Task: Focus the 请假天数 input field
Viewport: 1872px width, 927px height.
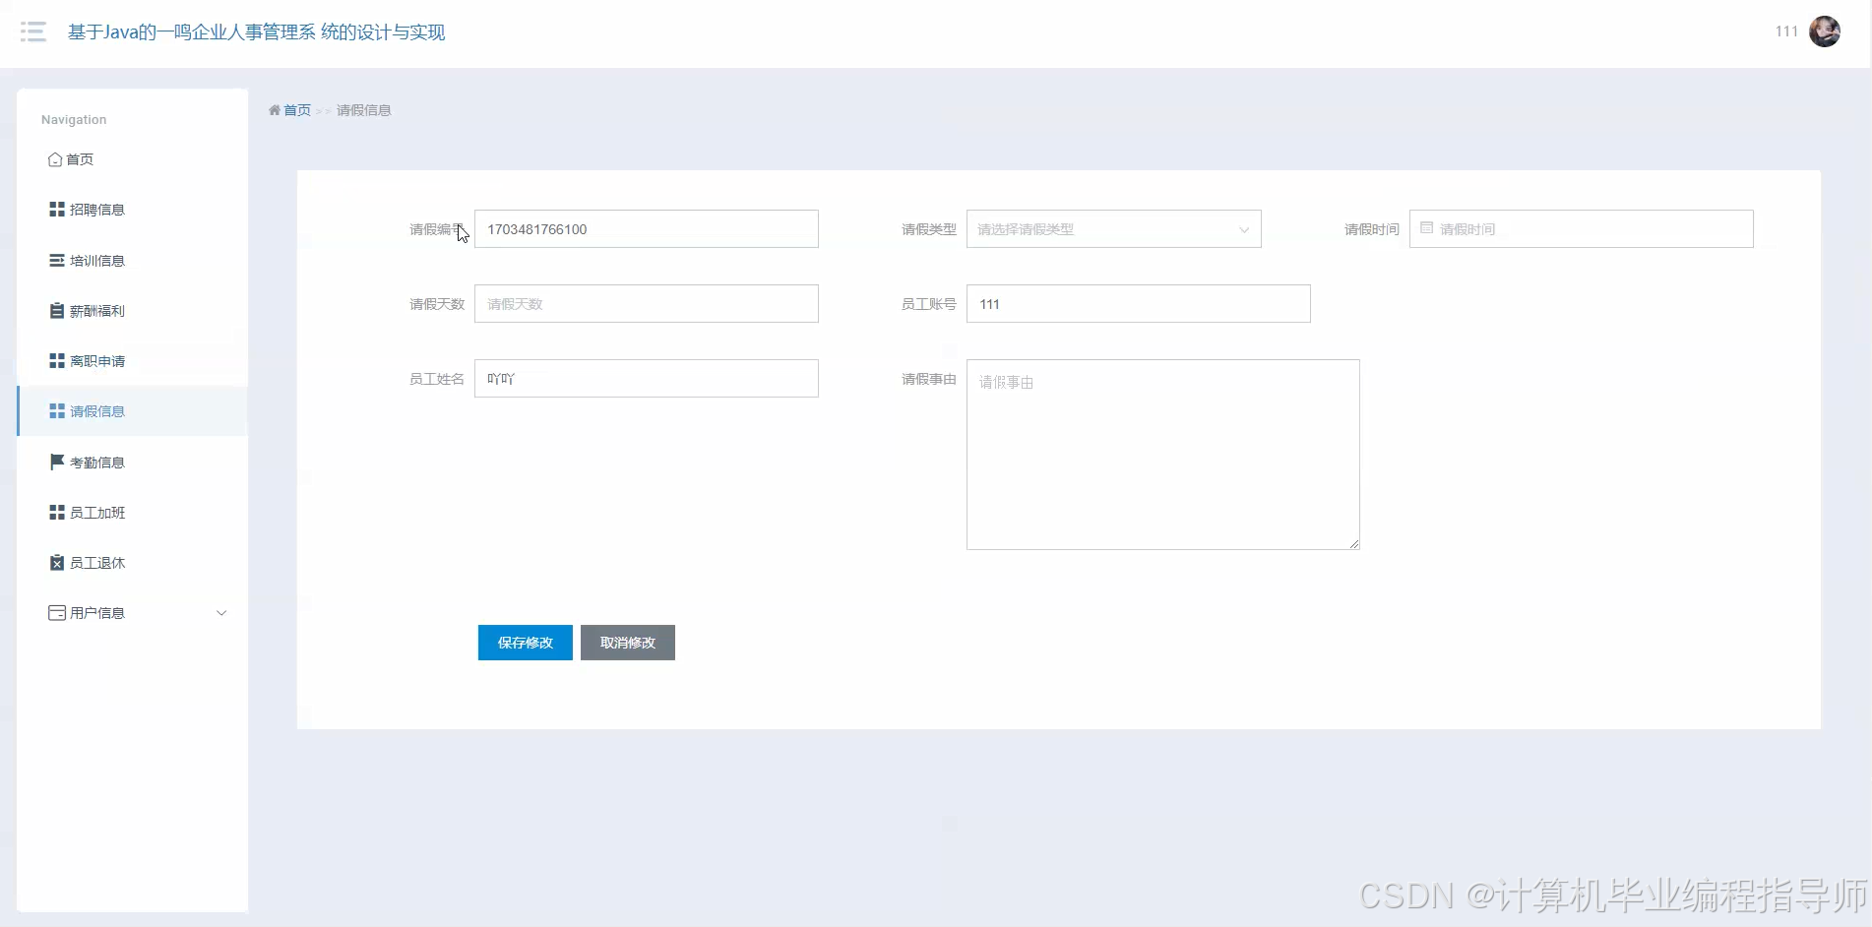Action: 647,304
